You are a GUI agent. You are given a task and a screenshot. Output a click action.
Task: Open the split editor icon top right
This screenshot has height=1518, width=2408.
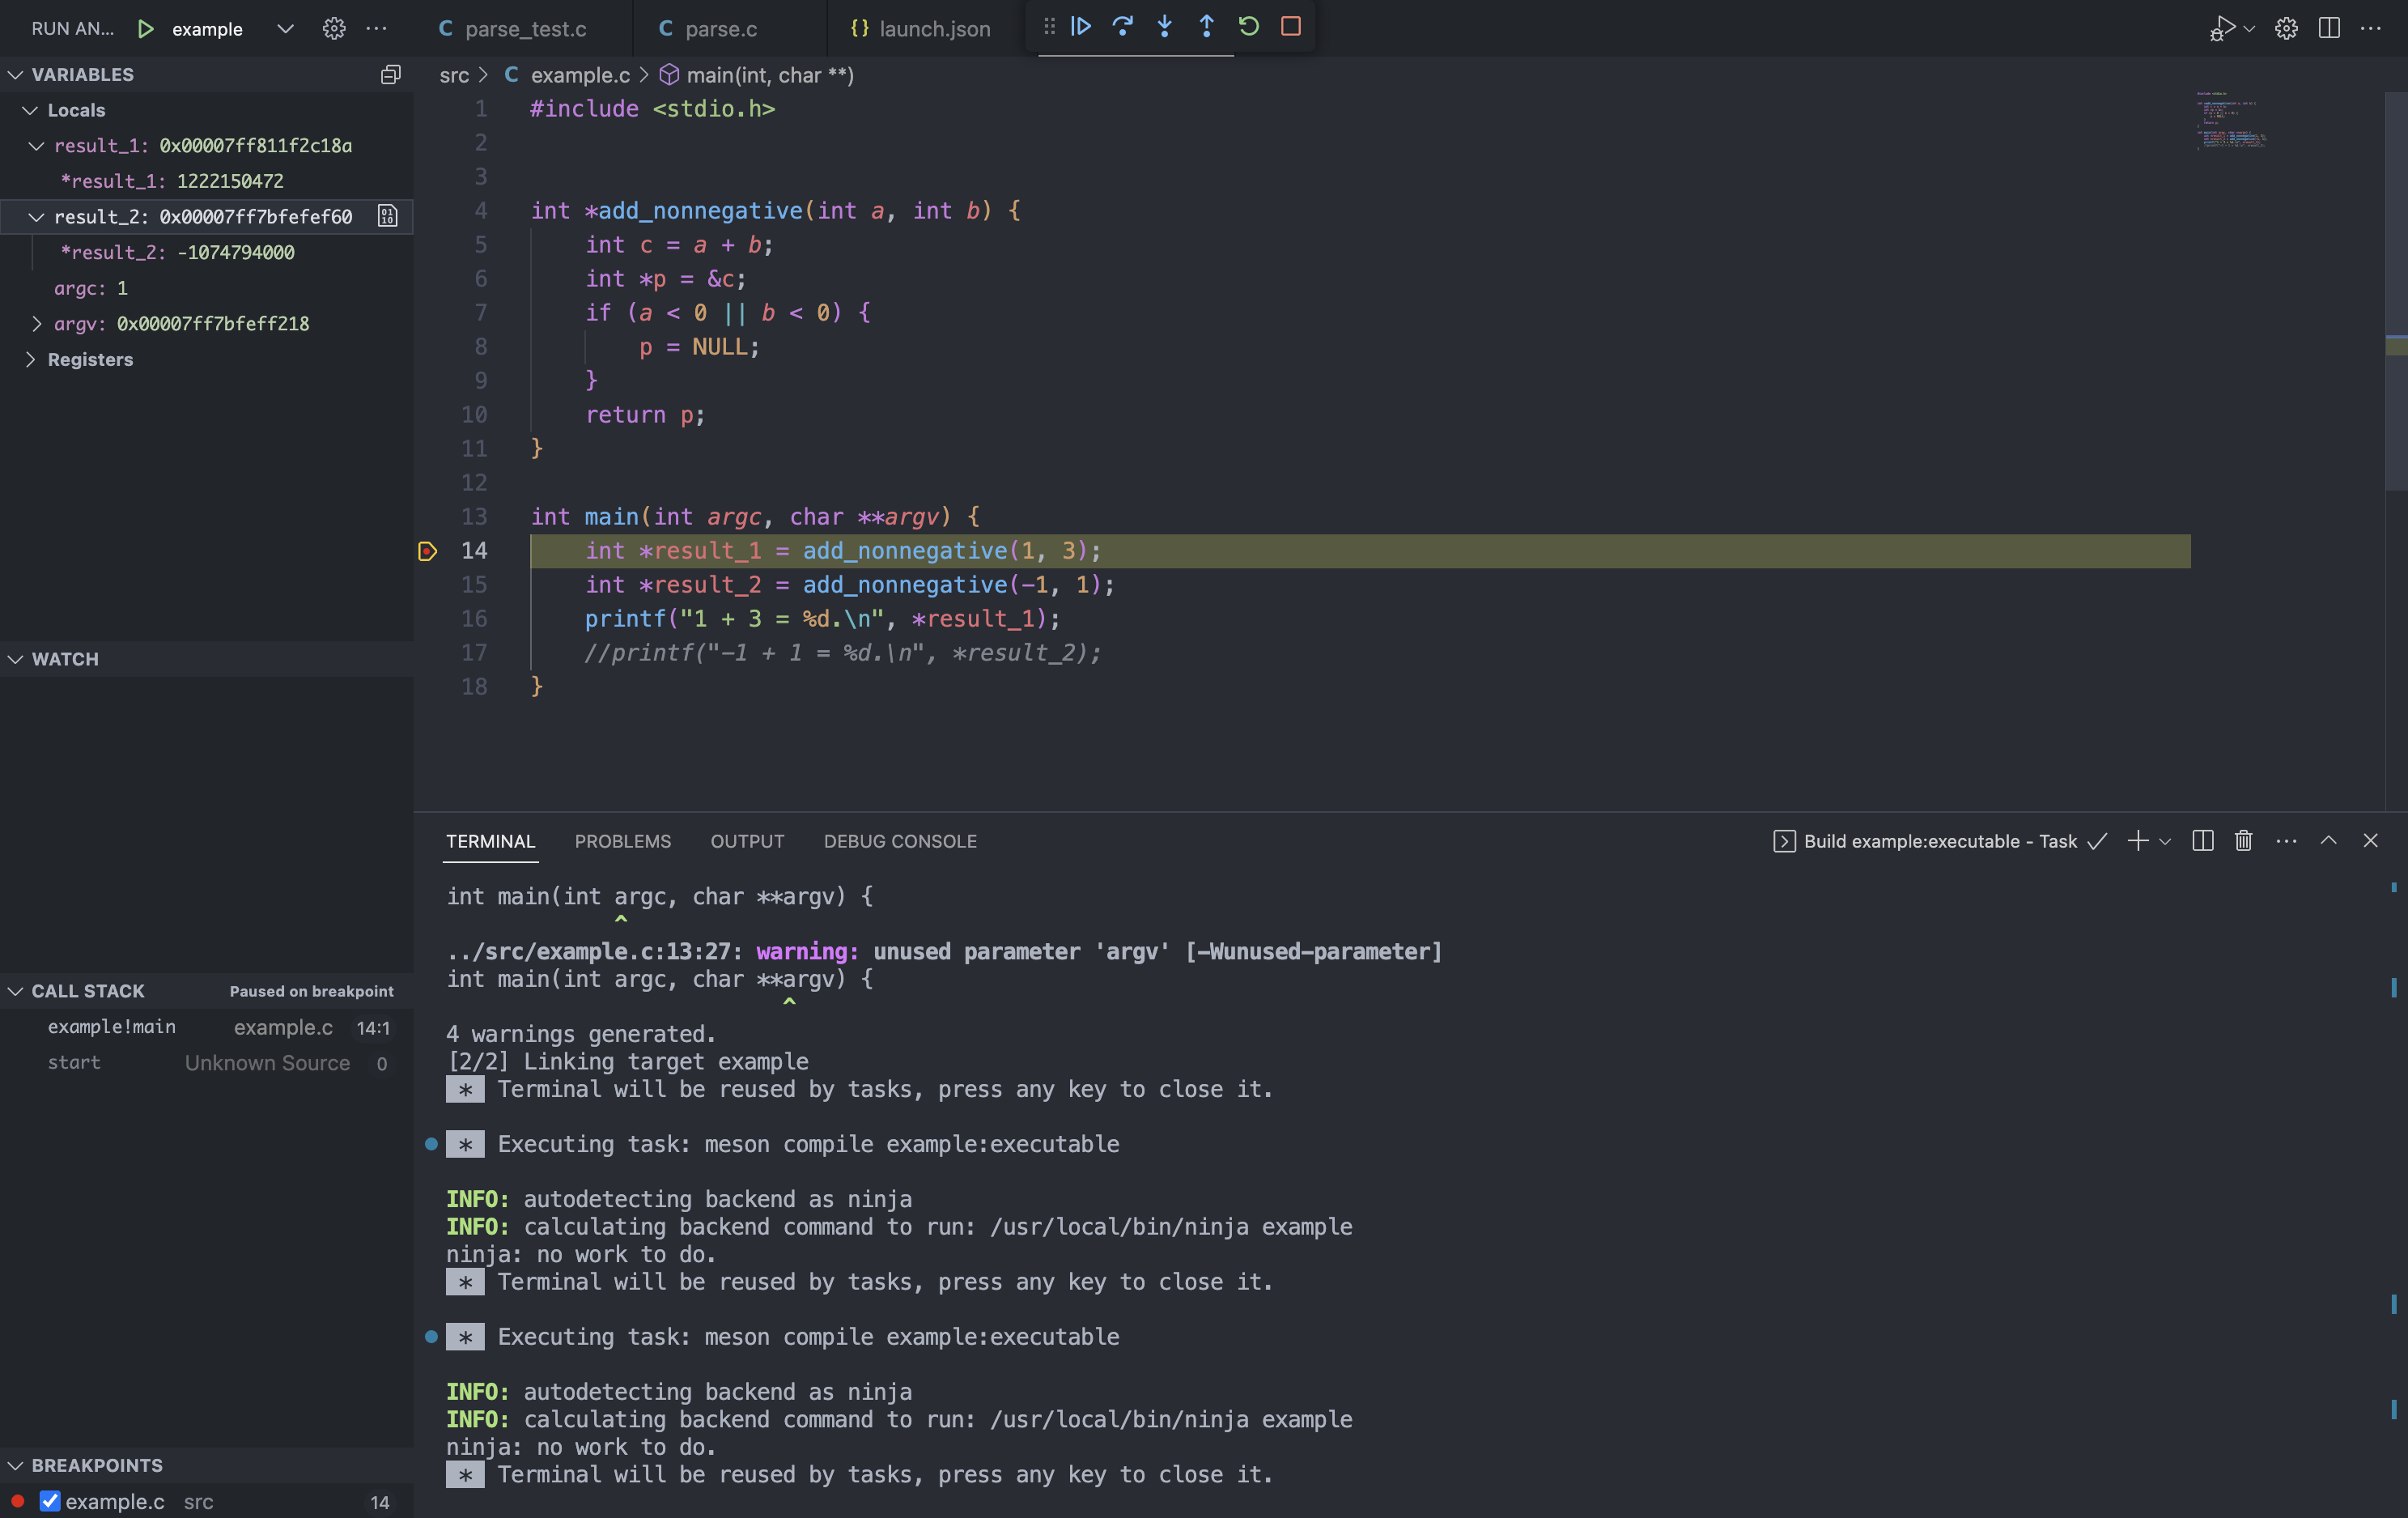point(2329,29)
